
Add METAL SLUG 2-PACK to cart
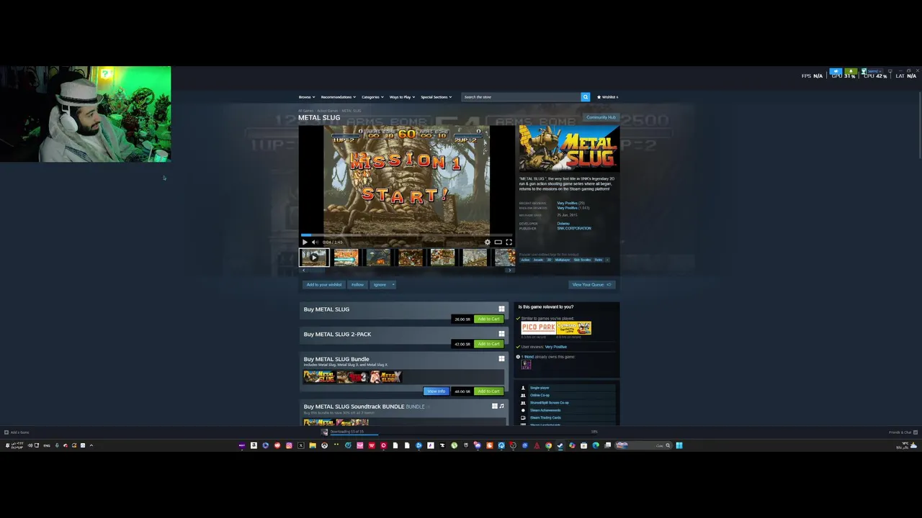tap(488, 344)
